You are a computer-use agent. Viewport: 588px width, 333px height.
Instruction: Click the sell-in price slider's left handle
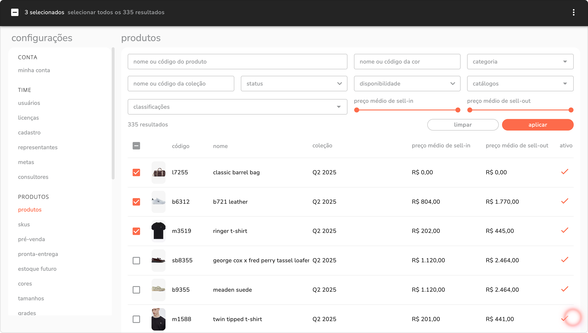(x=356, y=110)
